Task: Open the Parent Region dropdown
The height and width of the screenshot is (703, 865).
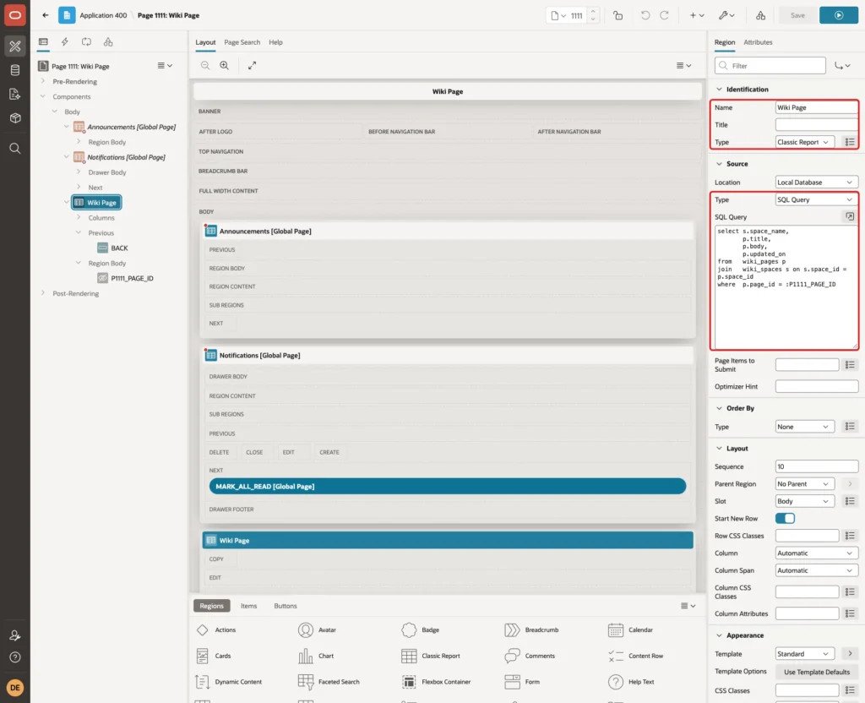Action: [804, 484]
